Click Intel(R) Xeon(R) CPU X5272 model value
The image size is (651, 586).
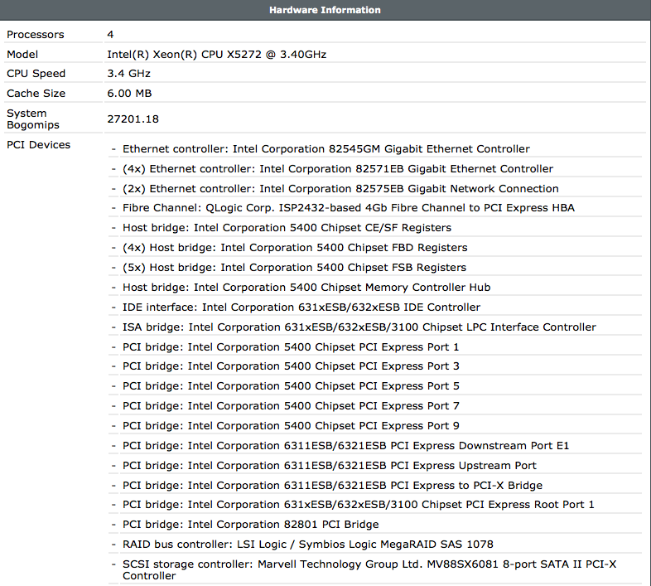pyautogui.click(x=217, y=55)
